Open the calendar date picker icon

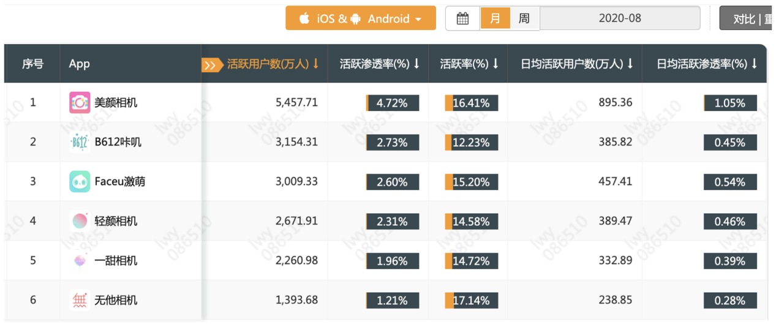[463, 18]
